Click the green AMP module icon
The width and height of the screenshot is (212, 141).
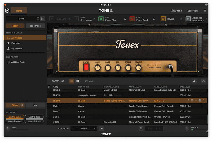click(x=101, y=19)
